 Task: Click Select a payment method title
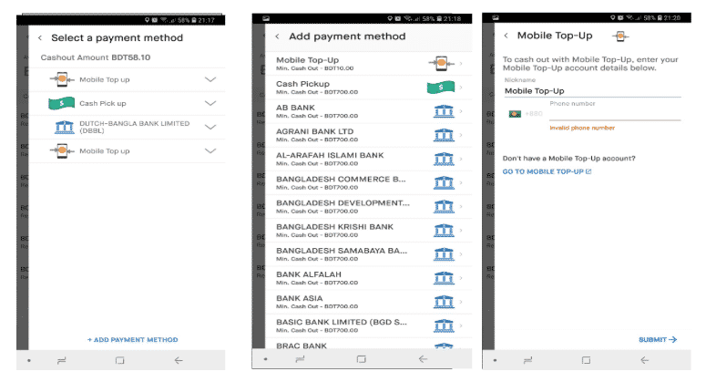118,38
